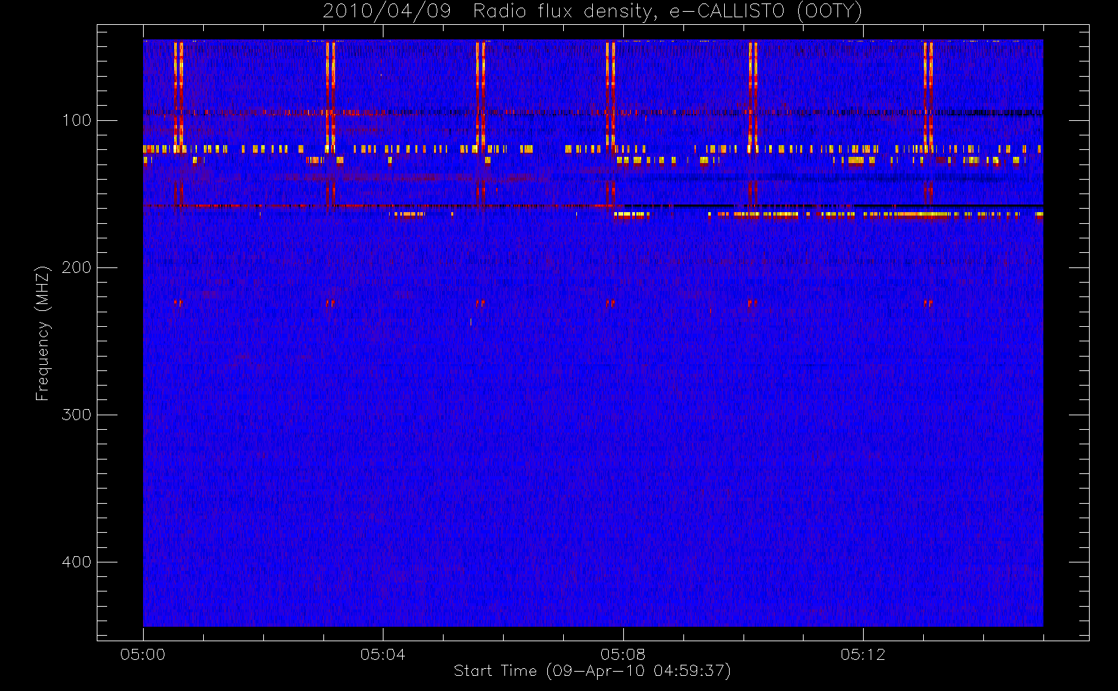Click the '05:08' time tick label
Screen dimensions: 1118x691
click(x=623, y=654)
